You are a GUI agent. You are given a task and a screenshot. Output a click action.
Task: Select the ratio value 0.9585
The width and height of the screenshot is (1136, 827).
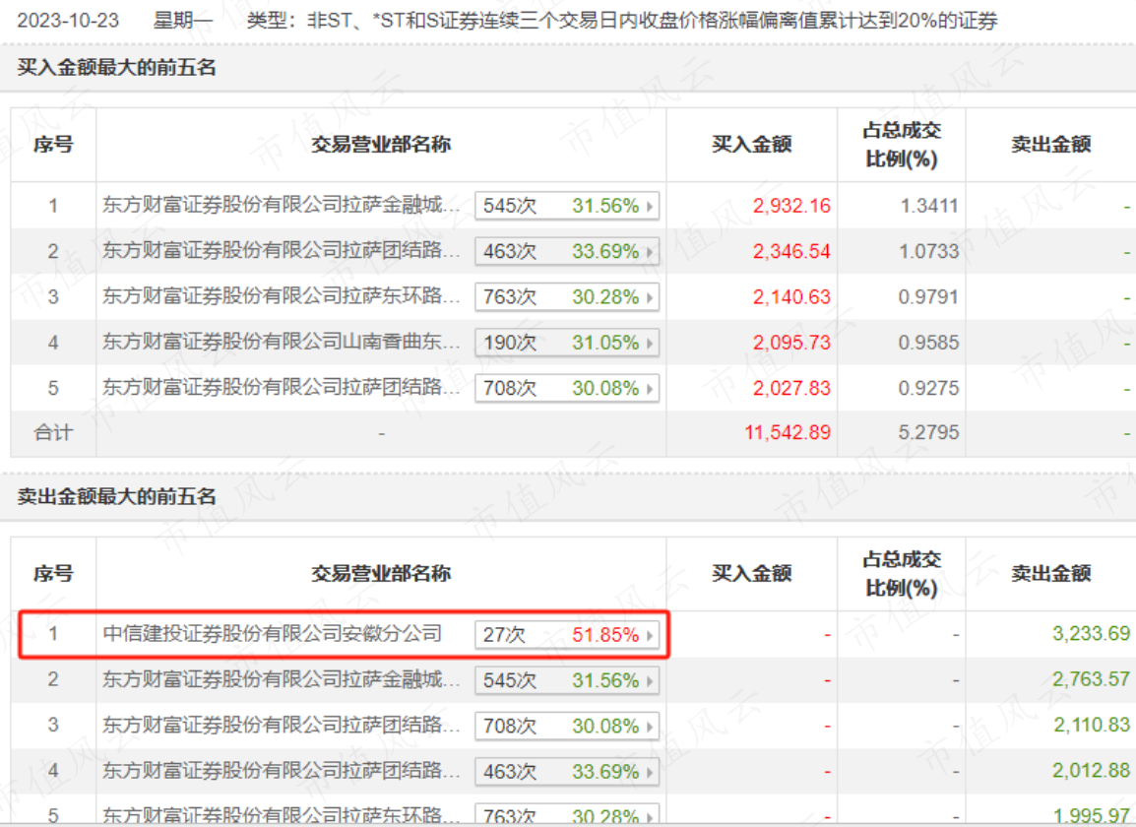click(929, 343)
